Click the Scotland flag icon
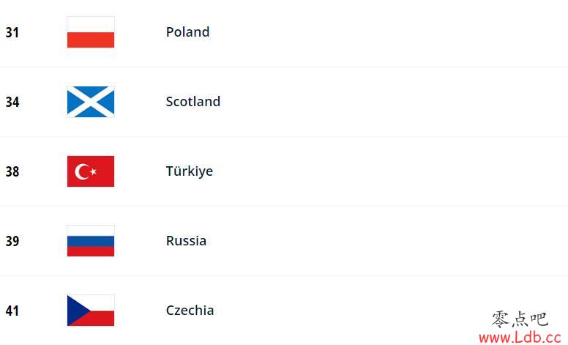Viewport: 568px width, 345px height. [91, 102]
